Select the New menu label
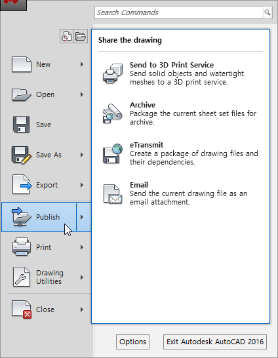This screenshot has height=358, width=278. 43,64
